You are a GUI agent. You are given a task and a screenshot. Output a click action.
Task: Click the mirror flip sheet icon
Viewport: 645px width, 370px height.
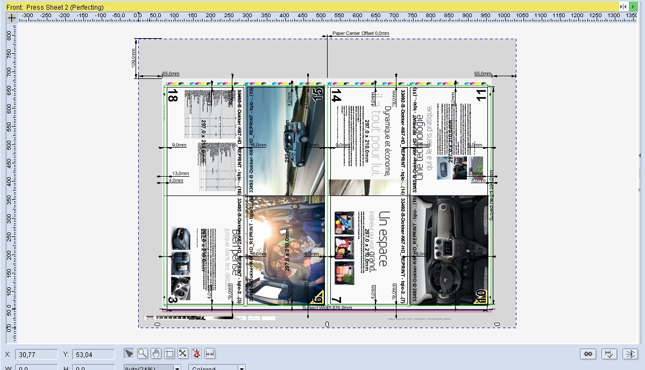[x=623, y=6]
